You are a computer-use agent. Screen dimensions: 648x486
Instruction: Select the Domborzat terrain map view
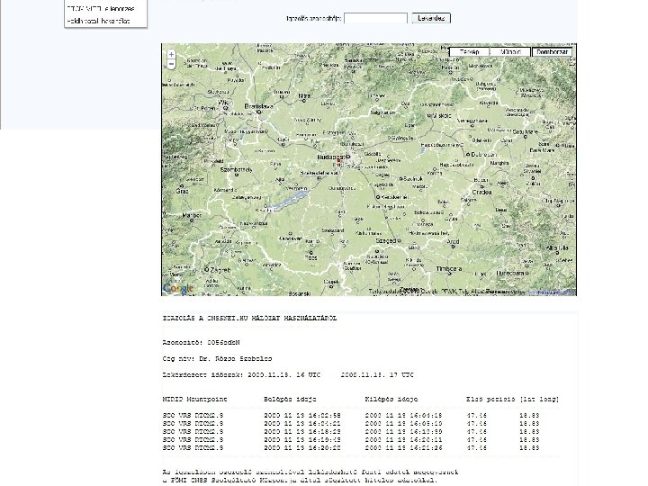552,52
